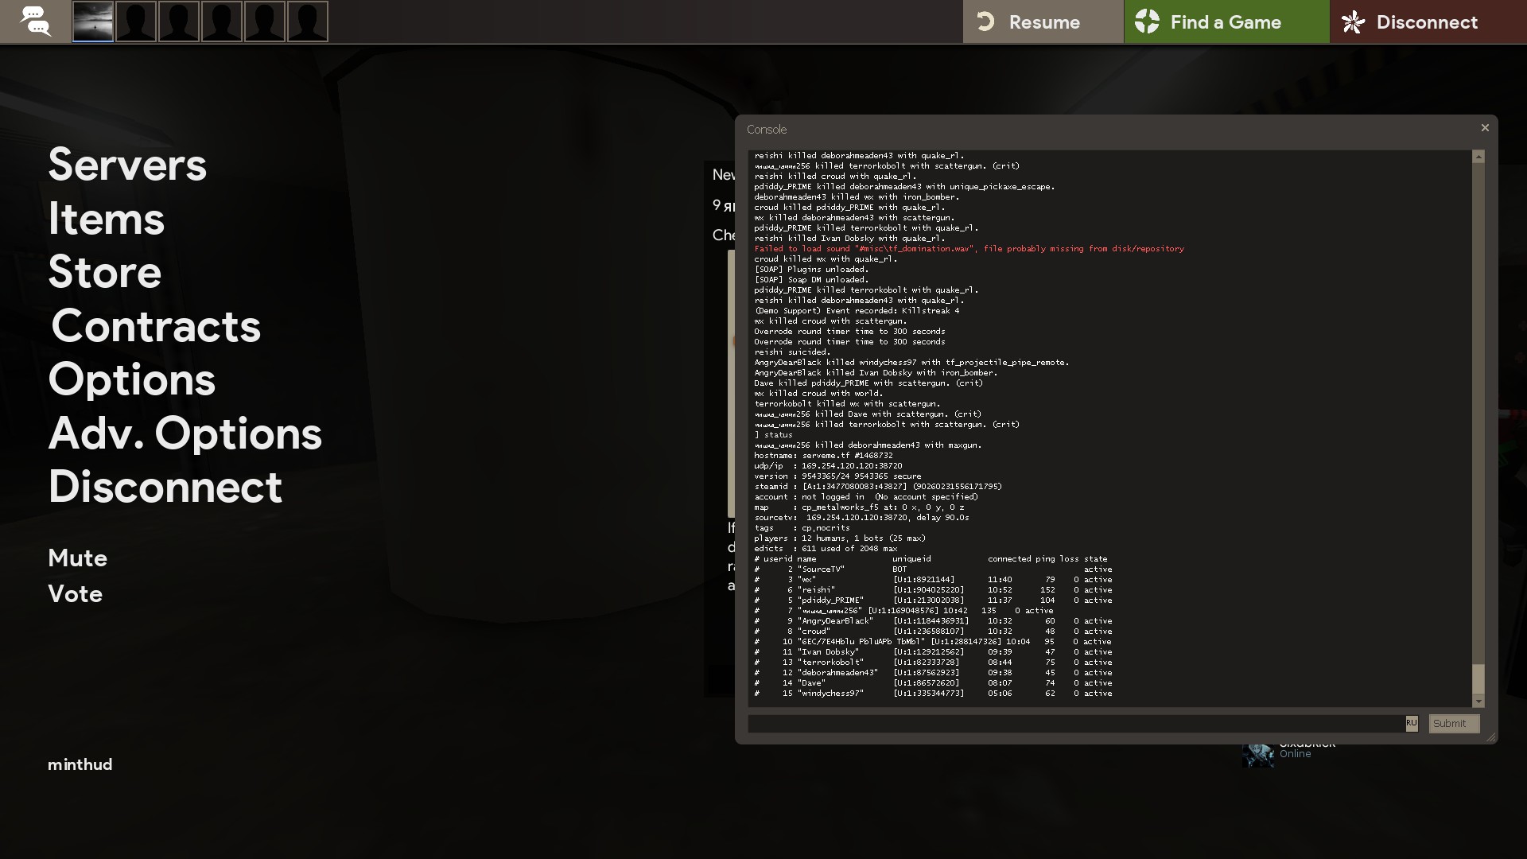The image size is (1527, 859).
Task: Close the Console window
Action: [x=1484, y=128]
